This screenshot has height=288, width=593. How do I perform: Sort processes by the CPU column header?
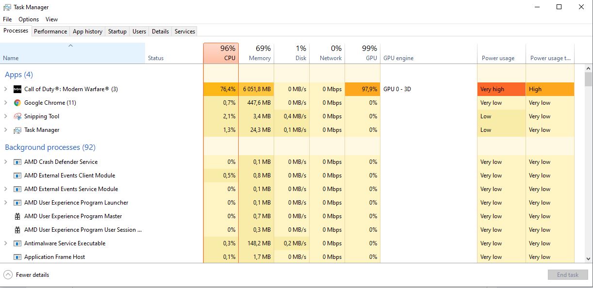[x=221, y=53]
